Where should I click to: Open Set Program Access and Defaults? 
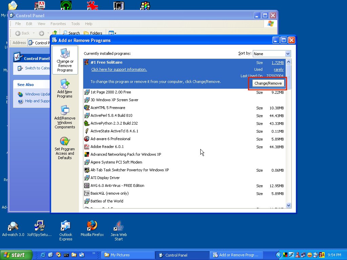[65, 148]
